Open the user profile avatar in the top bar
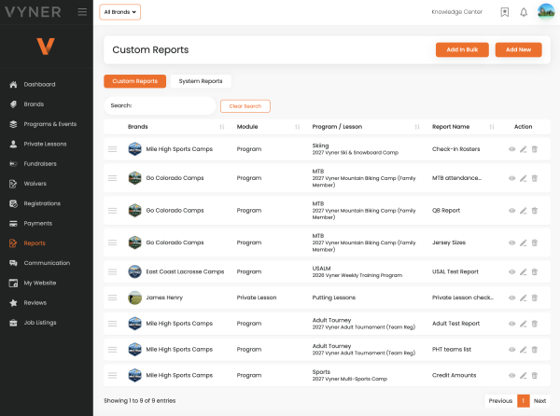This screenshot has height=416, width=560. coord(546,12)
